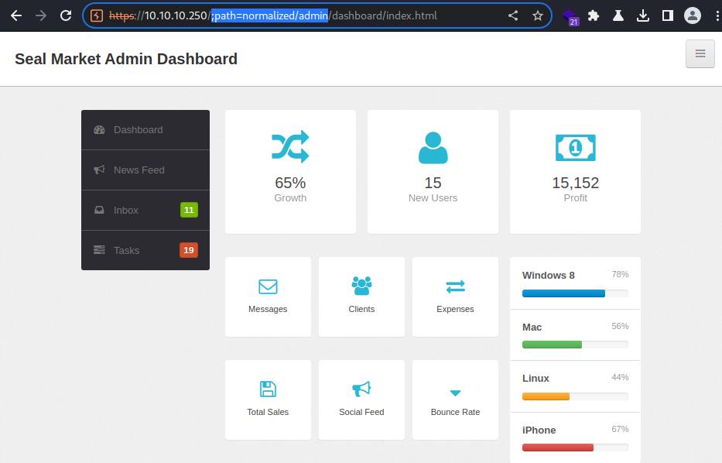The image size is (722, 463).
Task: Click the Social Feed label
Action: point(361,413)
